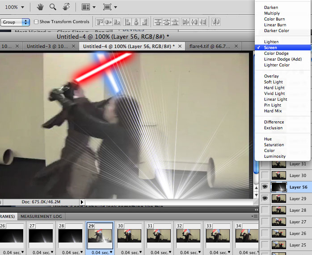Click Align Right Edges icon
The width and height of the screenshot is (312, 255).
(x=145, y=22)
